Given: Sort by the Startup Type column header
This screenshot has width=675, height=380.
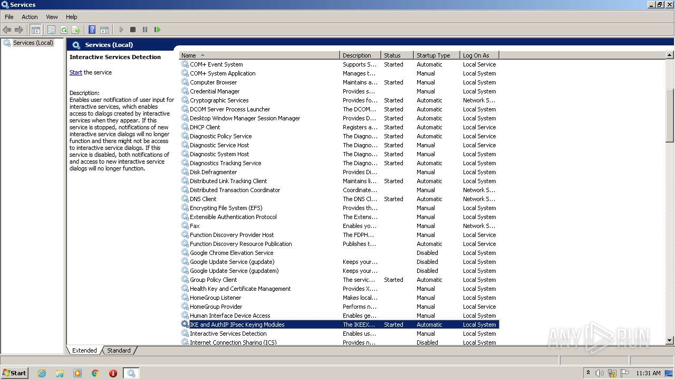Looking at the screenshot, I should coord(437,55).
